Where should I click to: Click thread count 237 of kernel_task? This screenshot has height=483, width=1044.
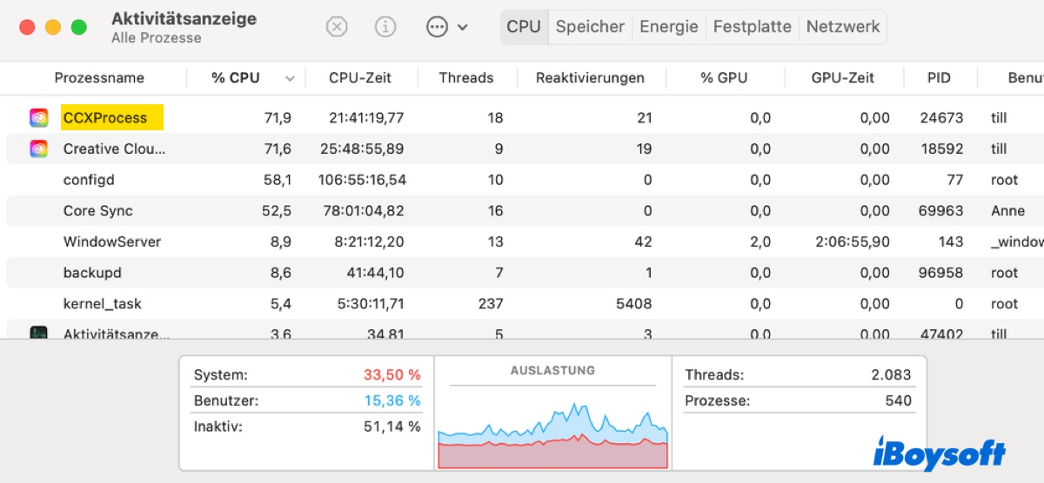[491, 304]
